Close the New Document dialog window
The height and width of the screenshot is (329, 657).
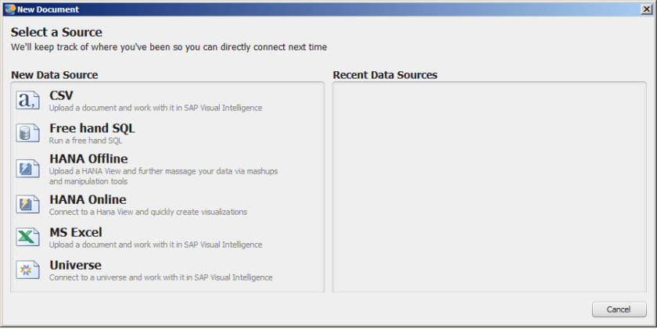point(646,8)
